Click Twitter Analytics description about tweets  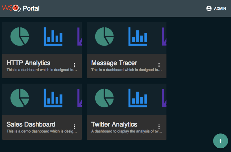pyautogui.click(x=126, y=131)
